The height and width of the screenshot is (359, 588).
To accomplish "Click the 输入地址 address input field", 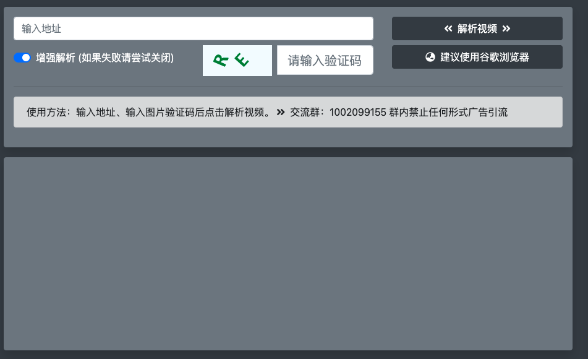I will click(x=193, y=28).
